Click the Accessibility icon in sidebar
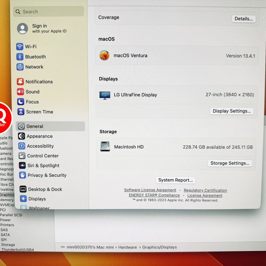Screen dimensions: 266x266 pyautogui.click(x=22, y=146)
